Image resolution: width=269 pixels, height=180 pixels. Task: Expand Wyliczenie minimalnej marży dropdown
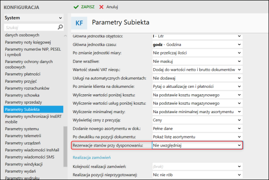pos(198,112)
